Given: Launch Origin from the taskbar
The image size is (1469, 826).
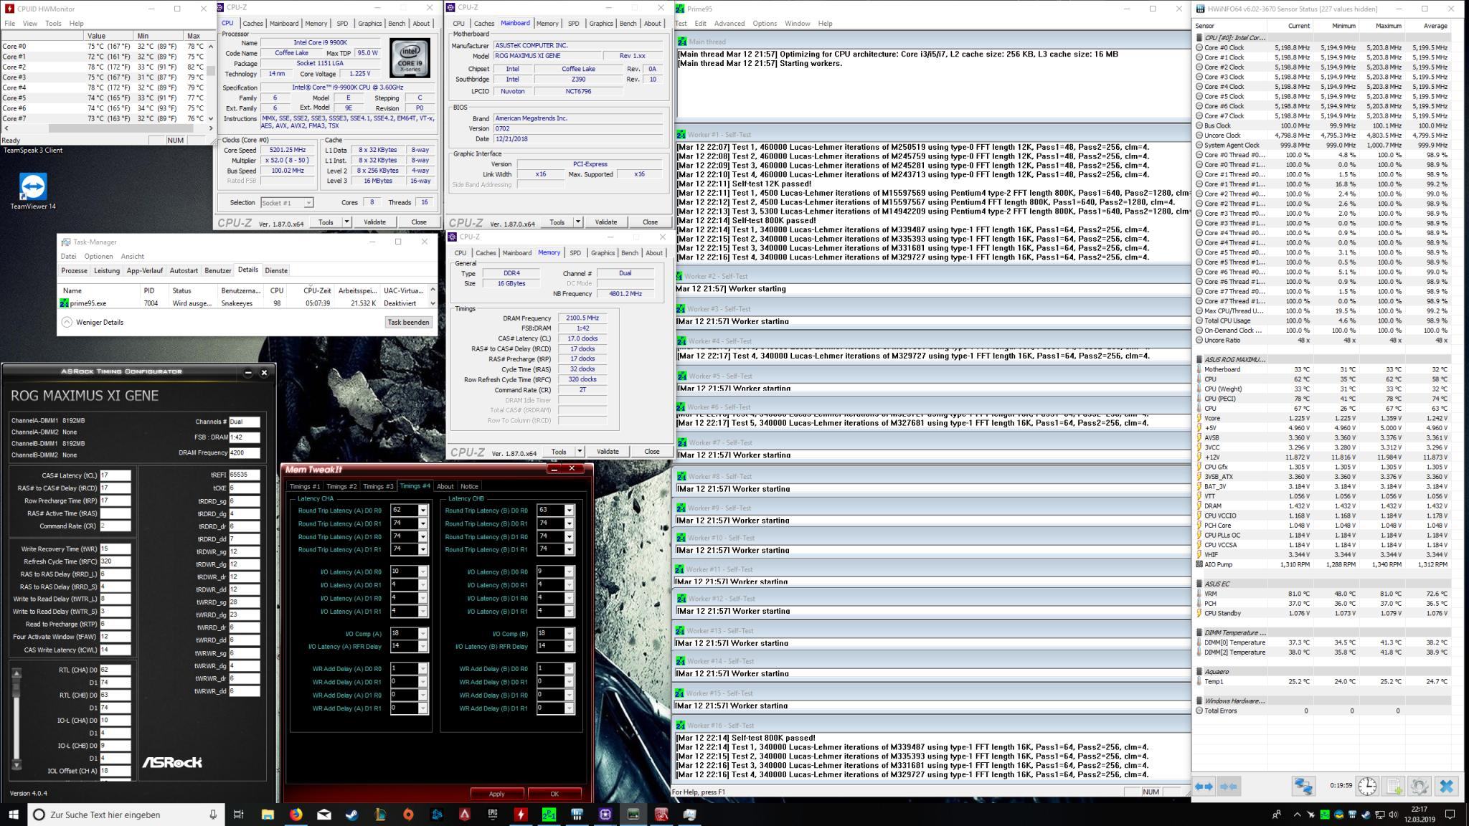Looking at the screenshot, I should point(408,815).
